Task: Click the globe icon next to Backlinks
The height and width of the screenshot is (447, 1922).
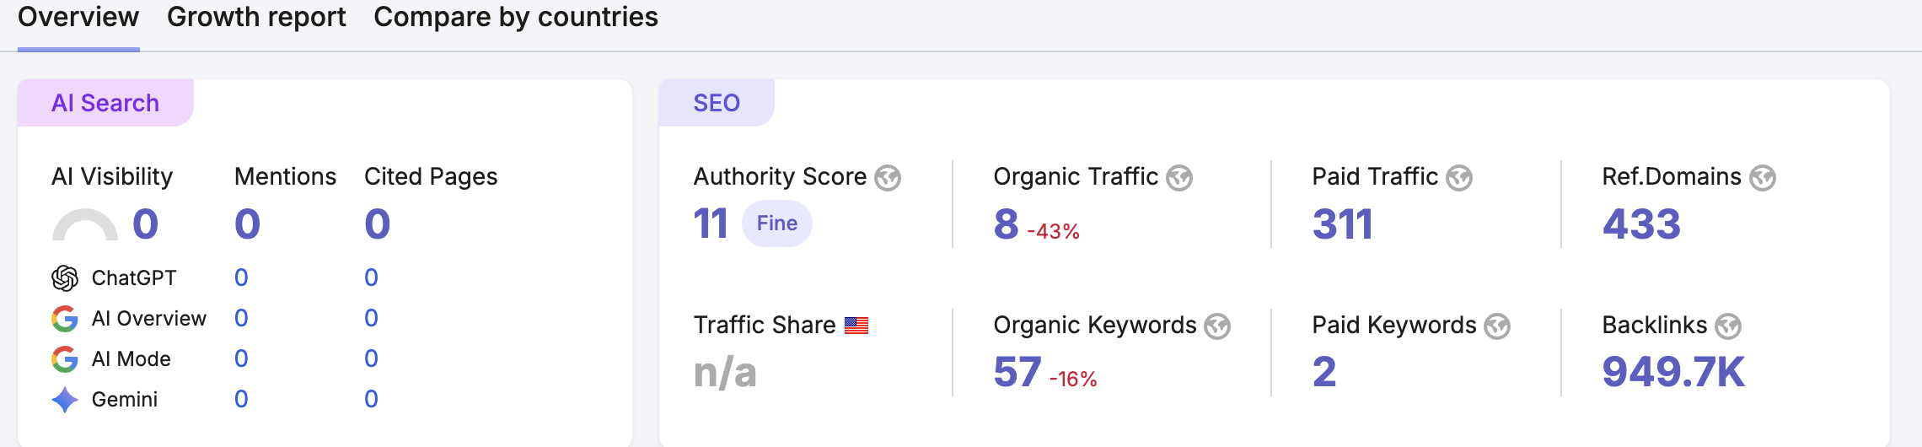Action: pyautogui.click(x=1728, y=326)
